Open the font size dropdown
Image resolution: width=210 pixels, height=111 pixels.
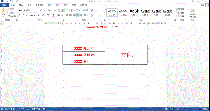click(38, 10)
